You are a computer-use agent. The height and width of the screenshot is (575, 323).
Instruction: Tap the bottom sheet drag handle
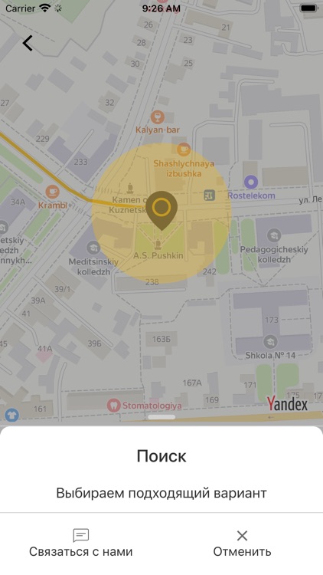(x=161, y=417)
